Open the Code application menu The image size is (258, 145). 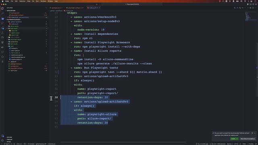(x=7, y=1)
